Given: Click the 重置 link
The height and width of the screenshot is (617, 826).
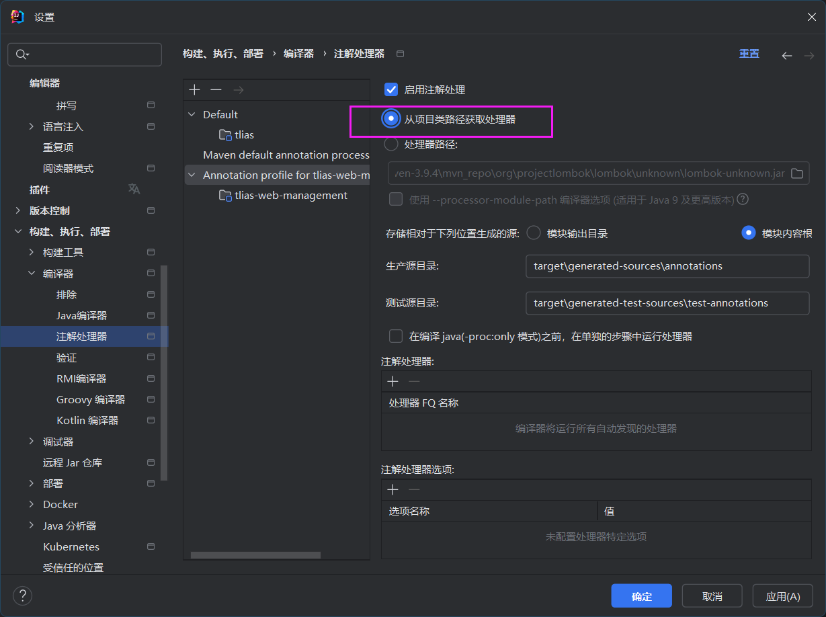Looking at the screenshot, I should pyautogui.click(x=749, y=54).
